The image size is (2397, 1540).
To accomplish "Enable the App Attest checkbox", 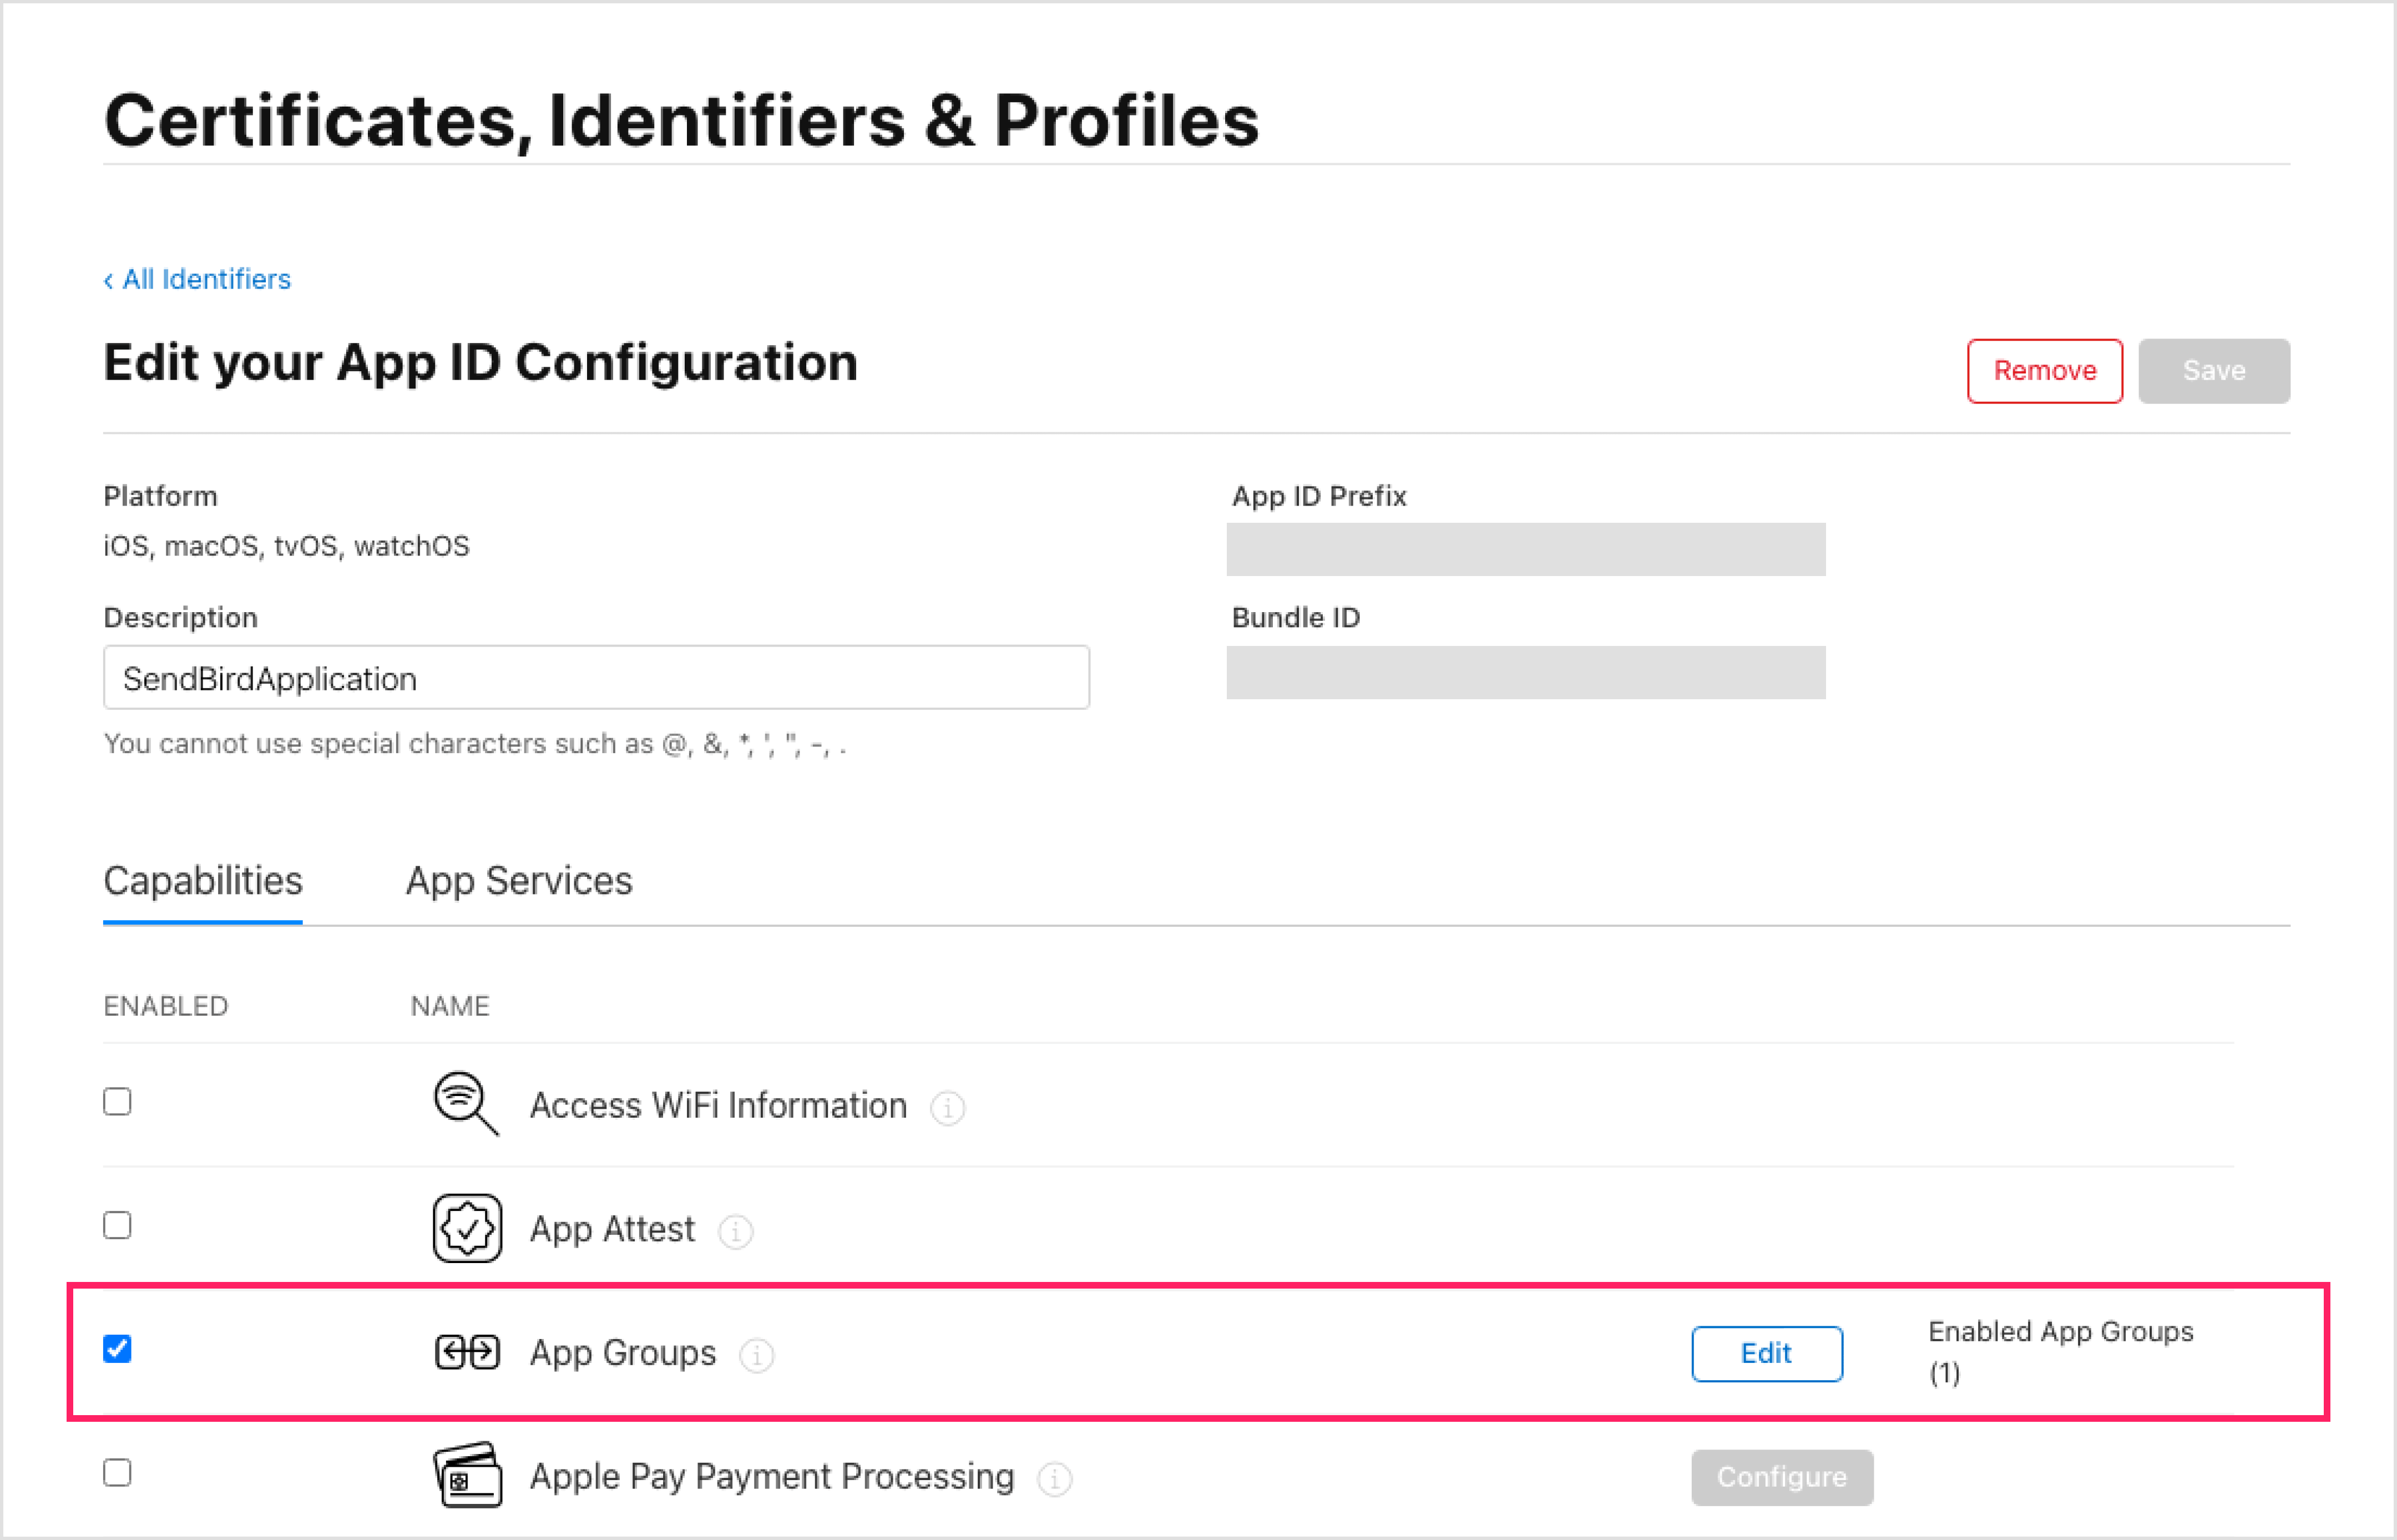I will (x=117, y=1225).
